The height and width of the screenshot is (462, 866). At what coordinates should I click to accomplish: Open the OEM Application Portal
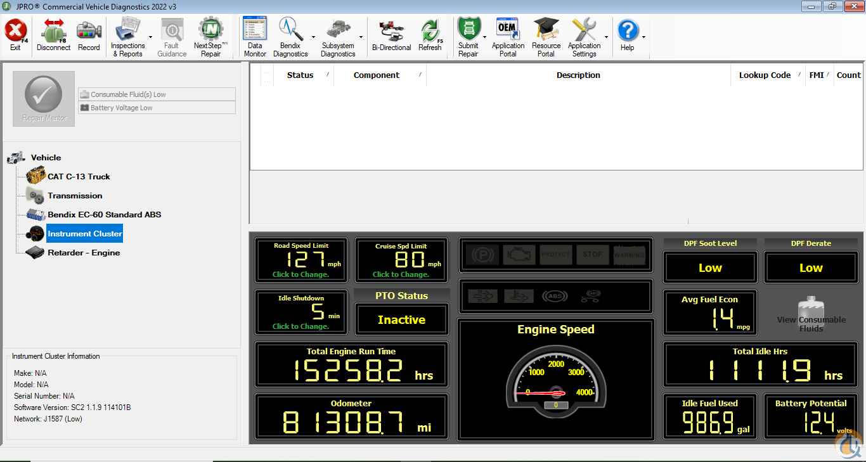pyautogui.click(x=508, y=37)
